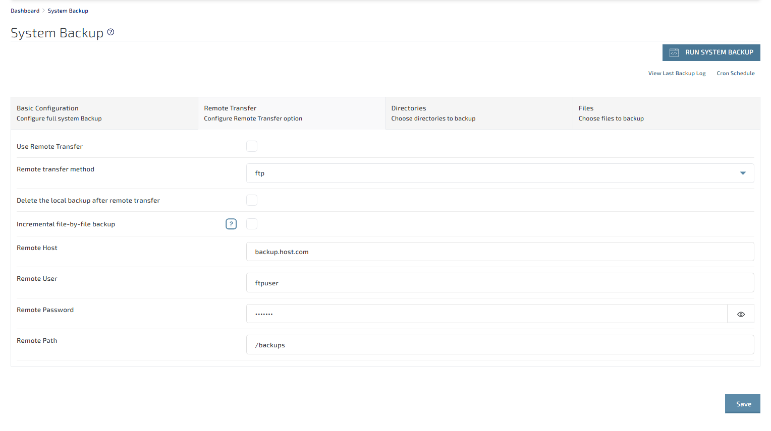
Task: Navigate to Dashboard via breadcrumb
Action: point(25,11)
